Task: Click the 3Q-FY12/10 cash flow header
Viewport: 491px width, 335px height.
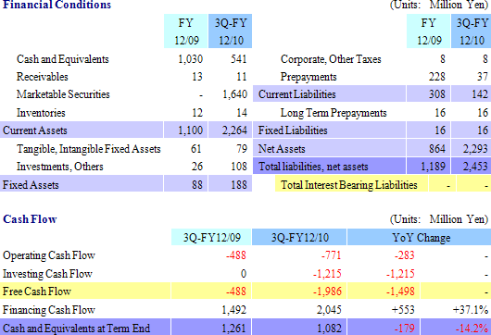Action: 299,237
